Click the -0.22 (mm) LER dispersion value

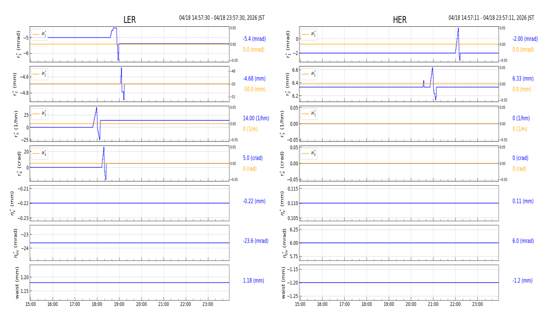click(x=253, y=201)
